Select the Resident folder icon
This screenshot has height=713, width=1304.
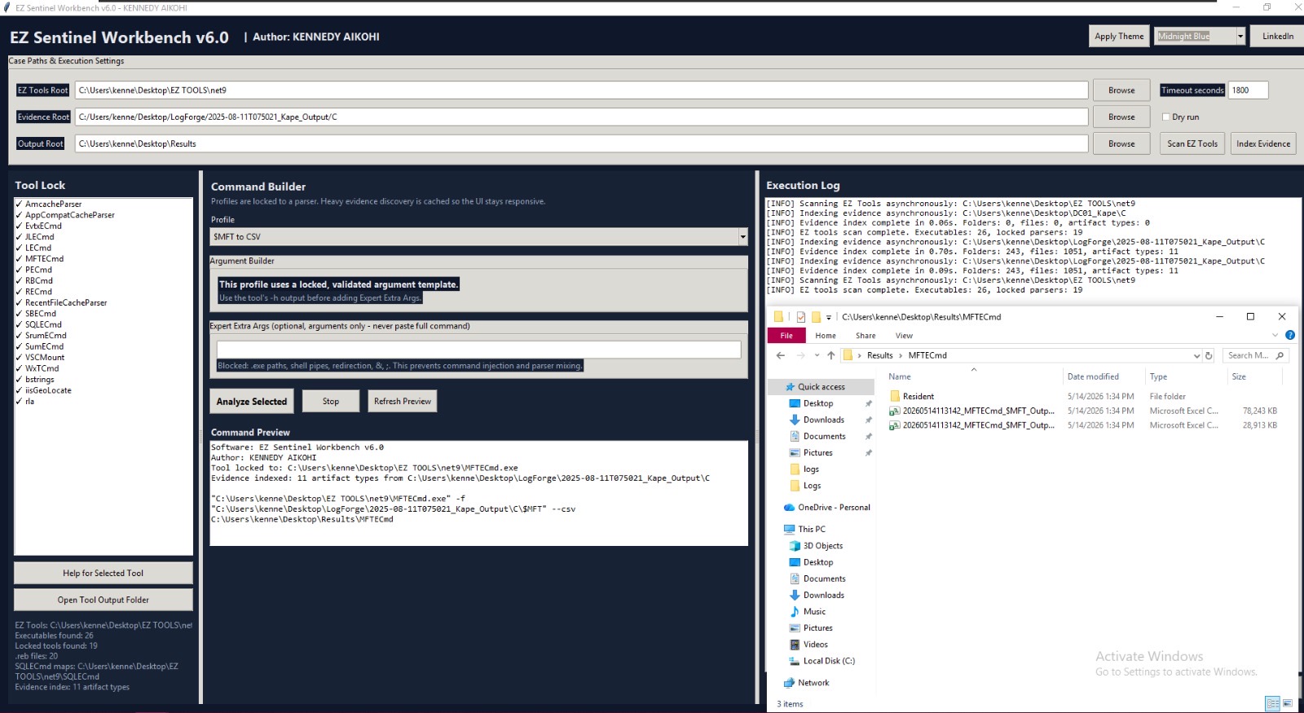pyautogui.click(x=895, y=396)
